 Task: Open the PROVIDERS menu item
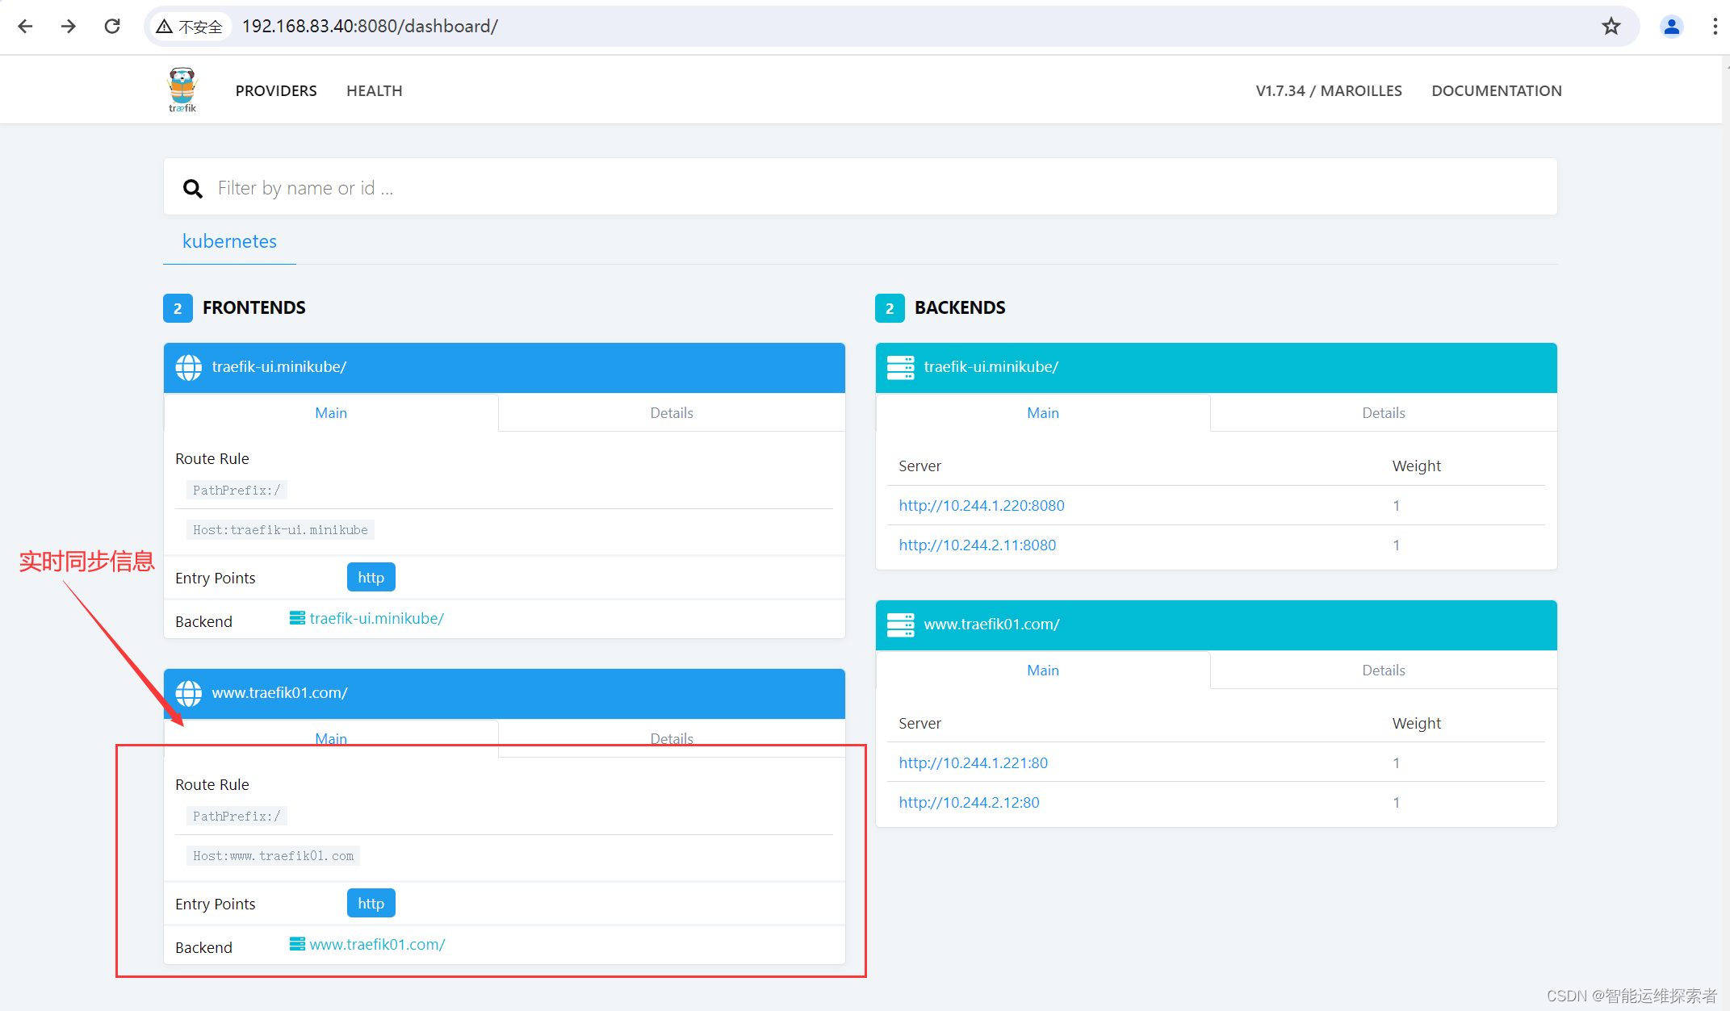pyautogui.click(x=276, y=91)
